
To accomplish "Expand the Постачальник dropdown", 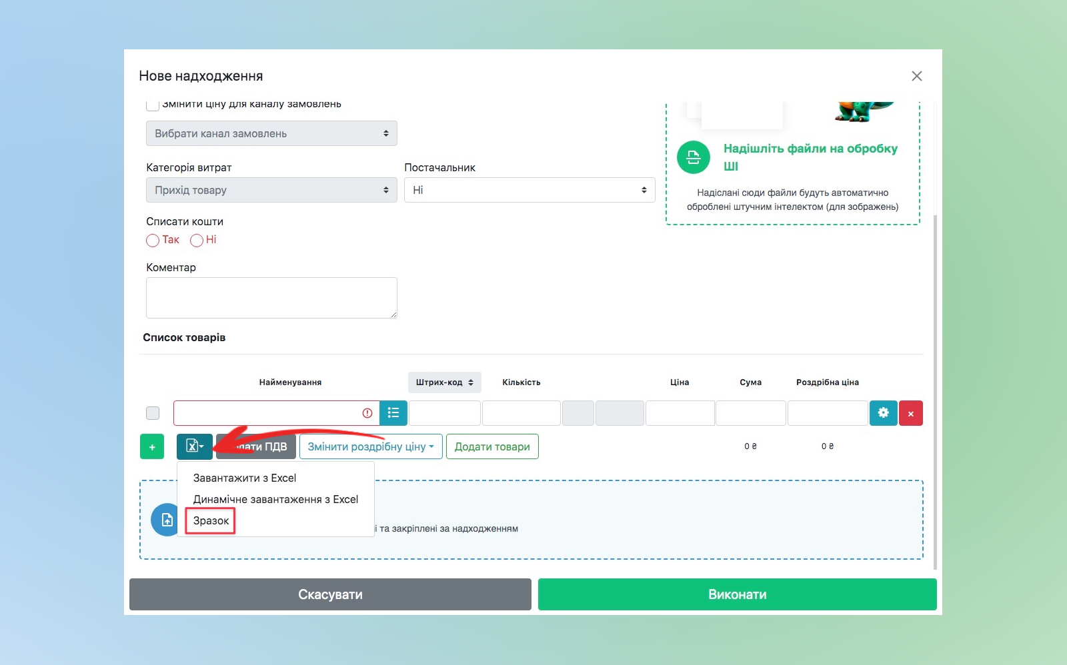I will tap(529, 190).
